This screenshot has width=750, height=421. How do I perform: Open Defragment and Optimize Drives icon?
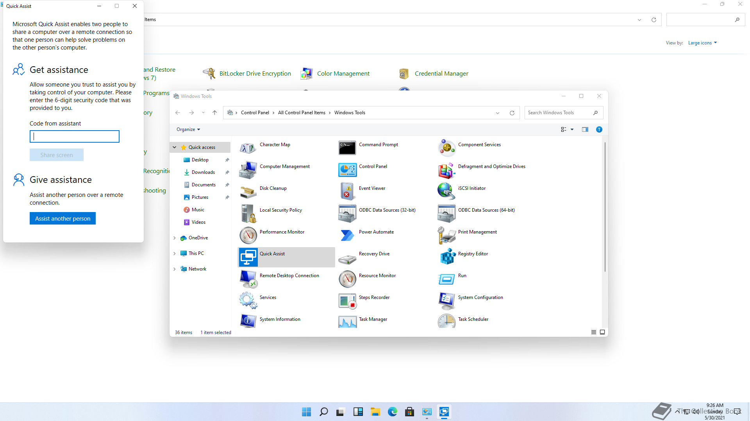(x=446, y=170)
